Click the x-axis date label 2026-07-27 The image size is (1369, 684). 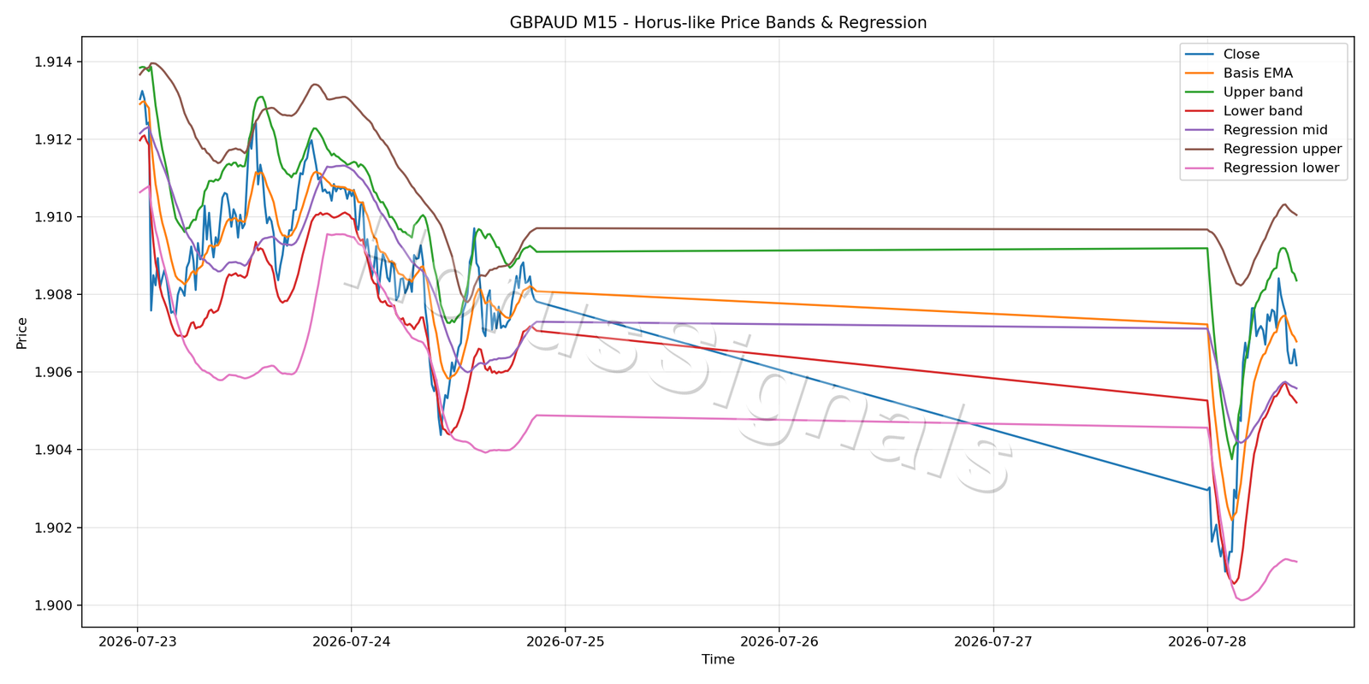click(993, 641)
